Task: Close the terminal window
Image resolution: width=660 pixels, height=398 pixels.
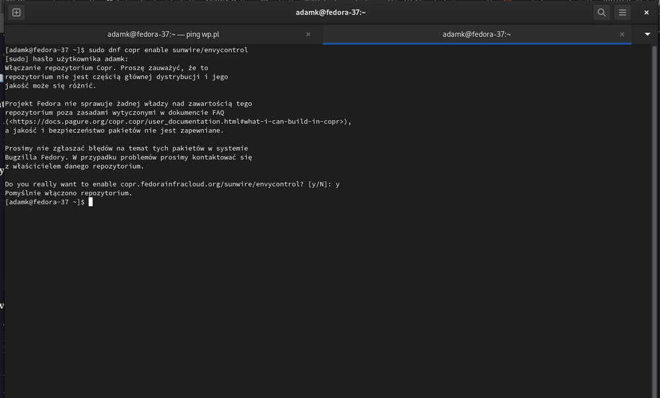Action: tap(647, 13)
